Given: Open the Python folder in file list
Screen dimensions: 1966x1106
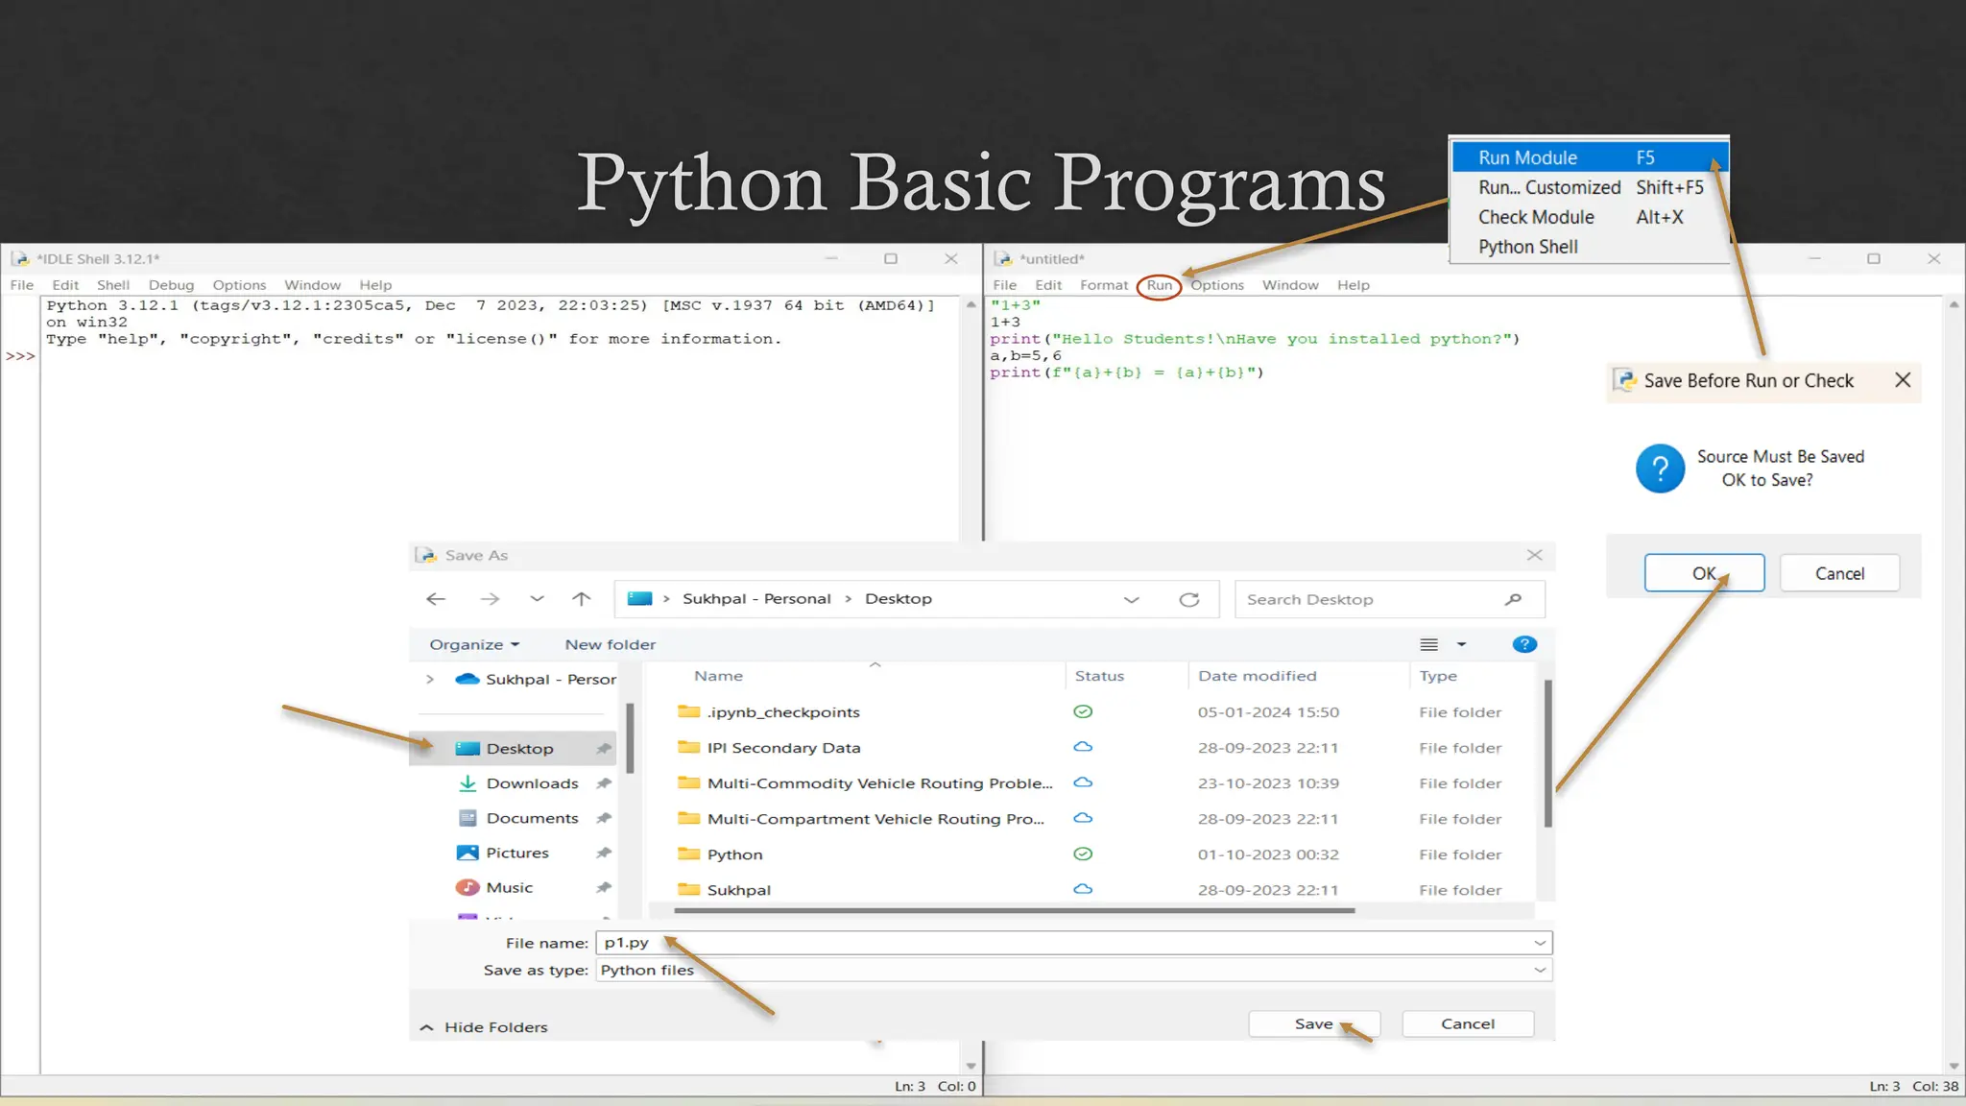Looking at the screenshot, I should (734, 854).
